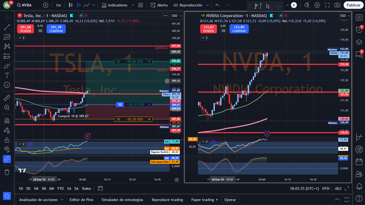The width and height of the screenshot is (365, 205).
Task: Select the Text tool in drawing toolbar
Action: (x=7, y=75)
